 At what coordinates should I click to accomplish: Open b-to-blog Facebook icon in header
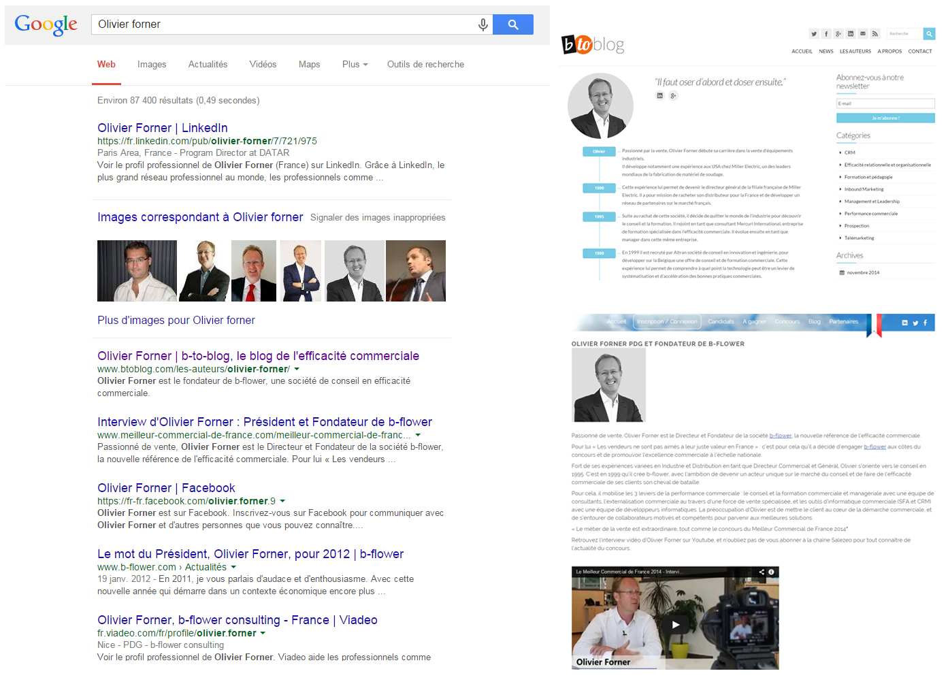coord(826,33)
